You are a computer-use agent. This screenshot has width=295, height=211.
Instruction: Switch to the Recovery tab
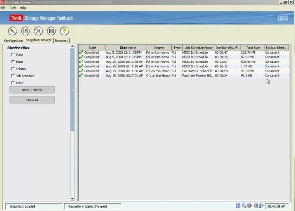pos(62,41)
